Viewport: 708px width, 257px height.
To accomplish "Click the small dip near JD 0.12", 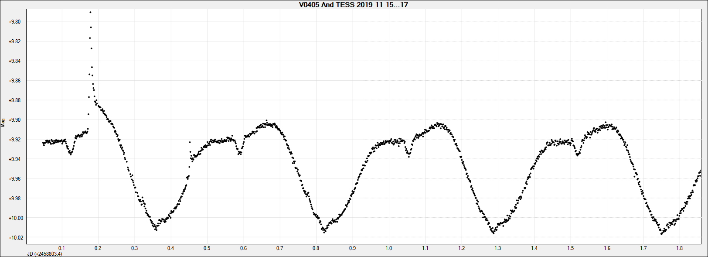I will 71,154.
